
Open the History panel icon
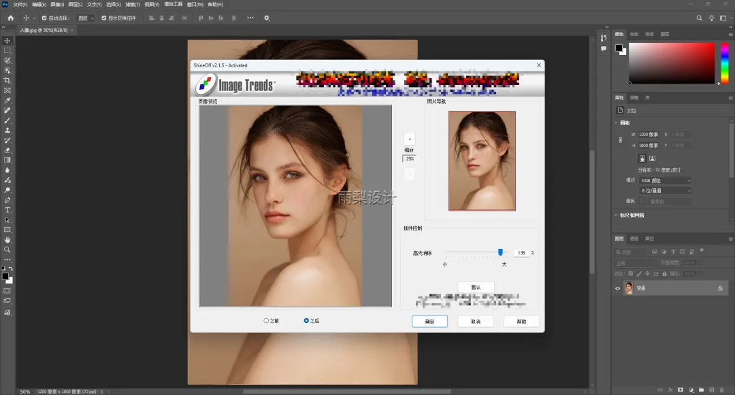(604, 38)
